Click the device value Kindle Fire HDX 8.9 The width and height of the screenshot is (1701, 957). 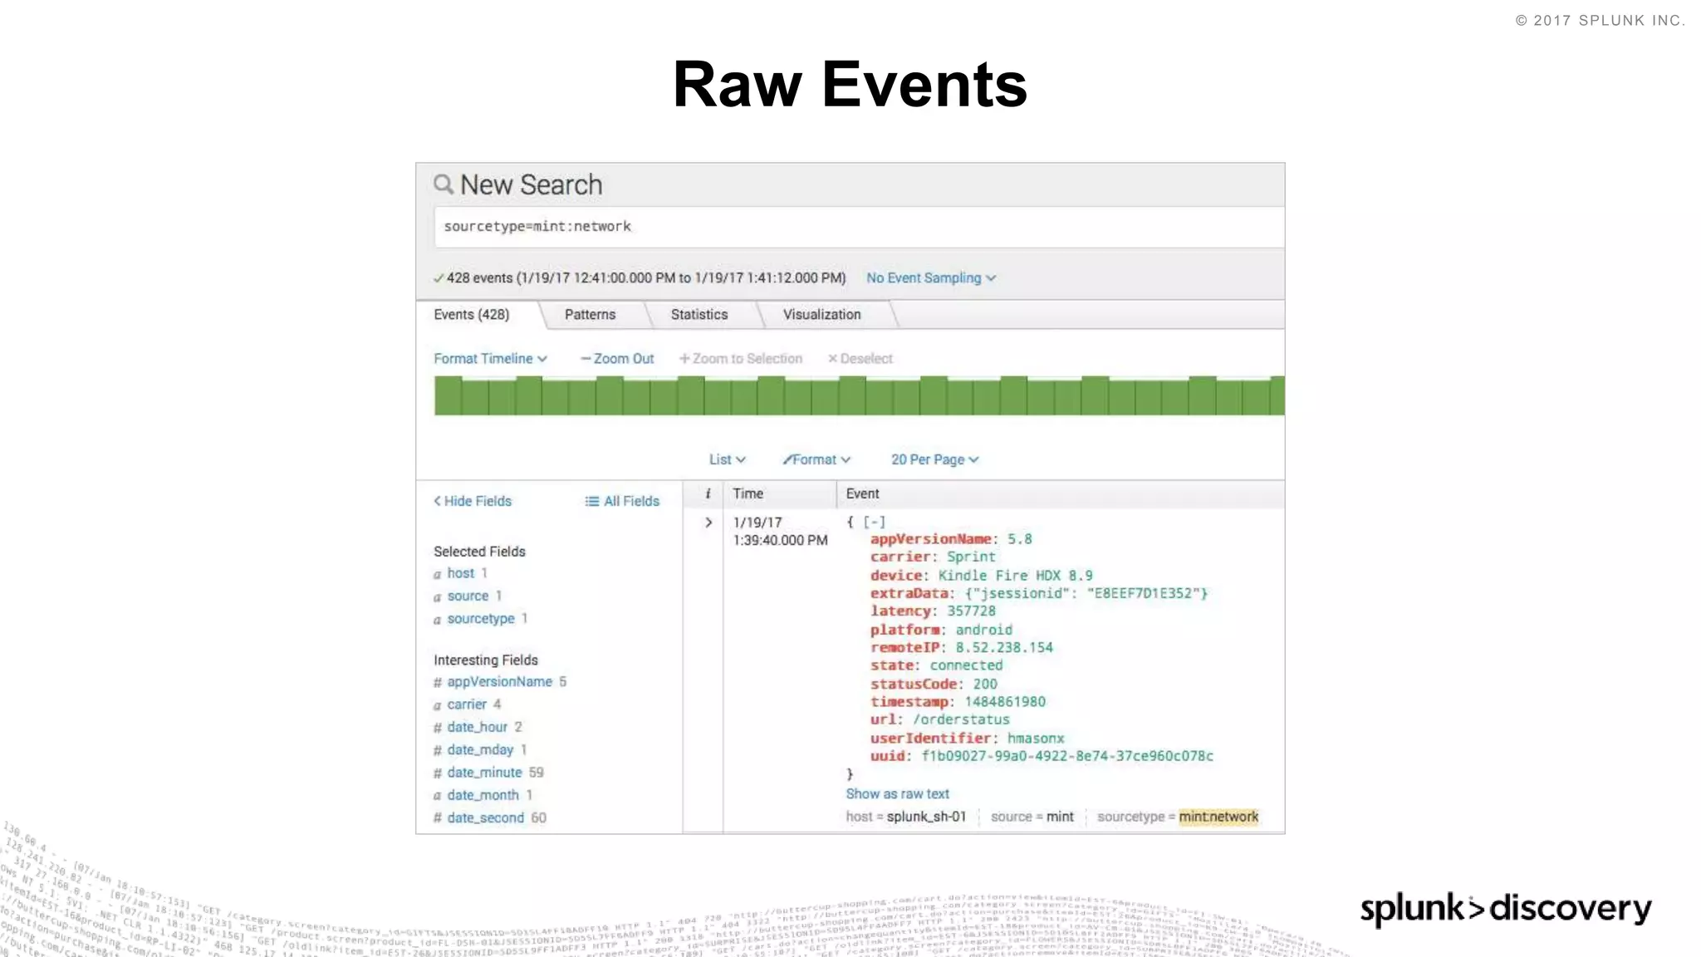tap(1015, 575)
